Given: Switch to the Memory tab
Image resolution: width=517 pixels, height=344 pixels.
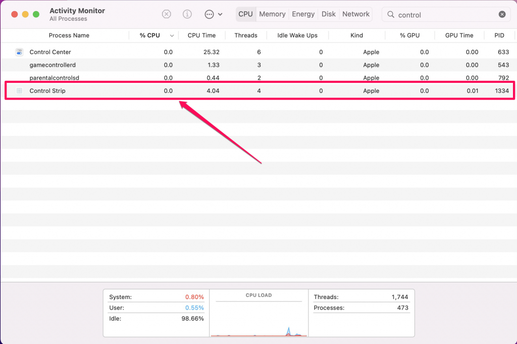Looking at the screenshot, I should coord(272,14).
